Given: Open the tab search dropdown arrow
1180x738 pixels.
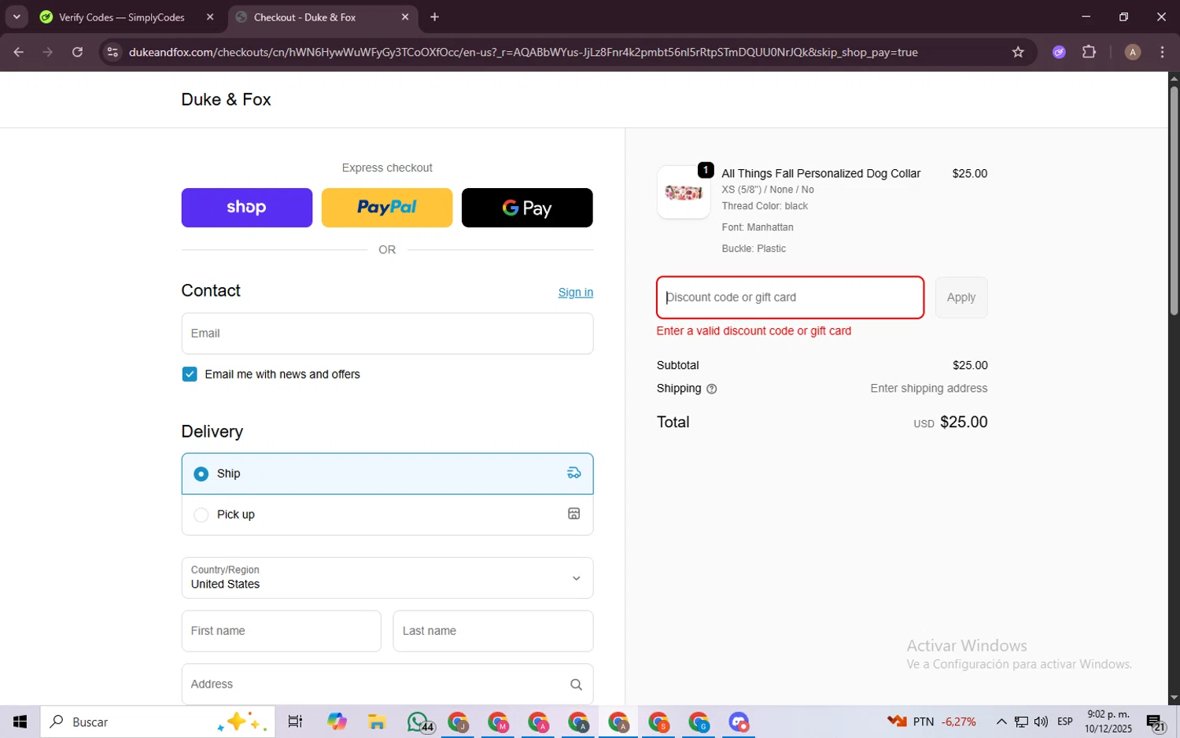Looking at the screenshot, I should coord(17,17).
